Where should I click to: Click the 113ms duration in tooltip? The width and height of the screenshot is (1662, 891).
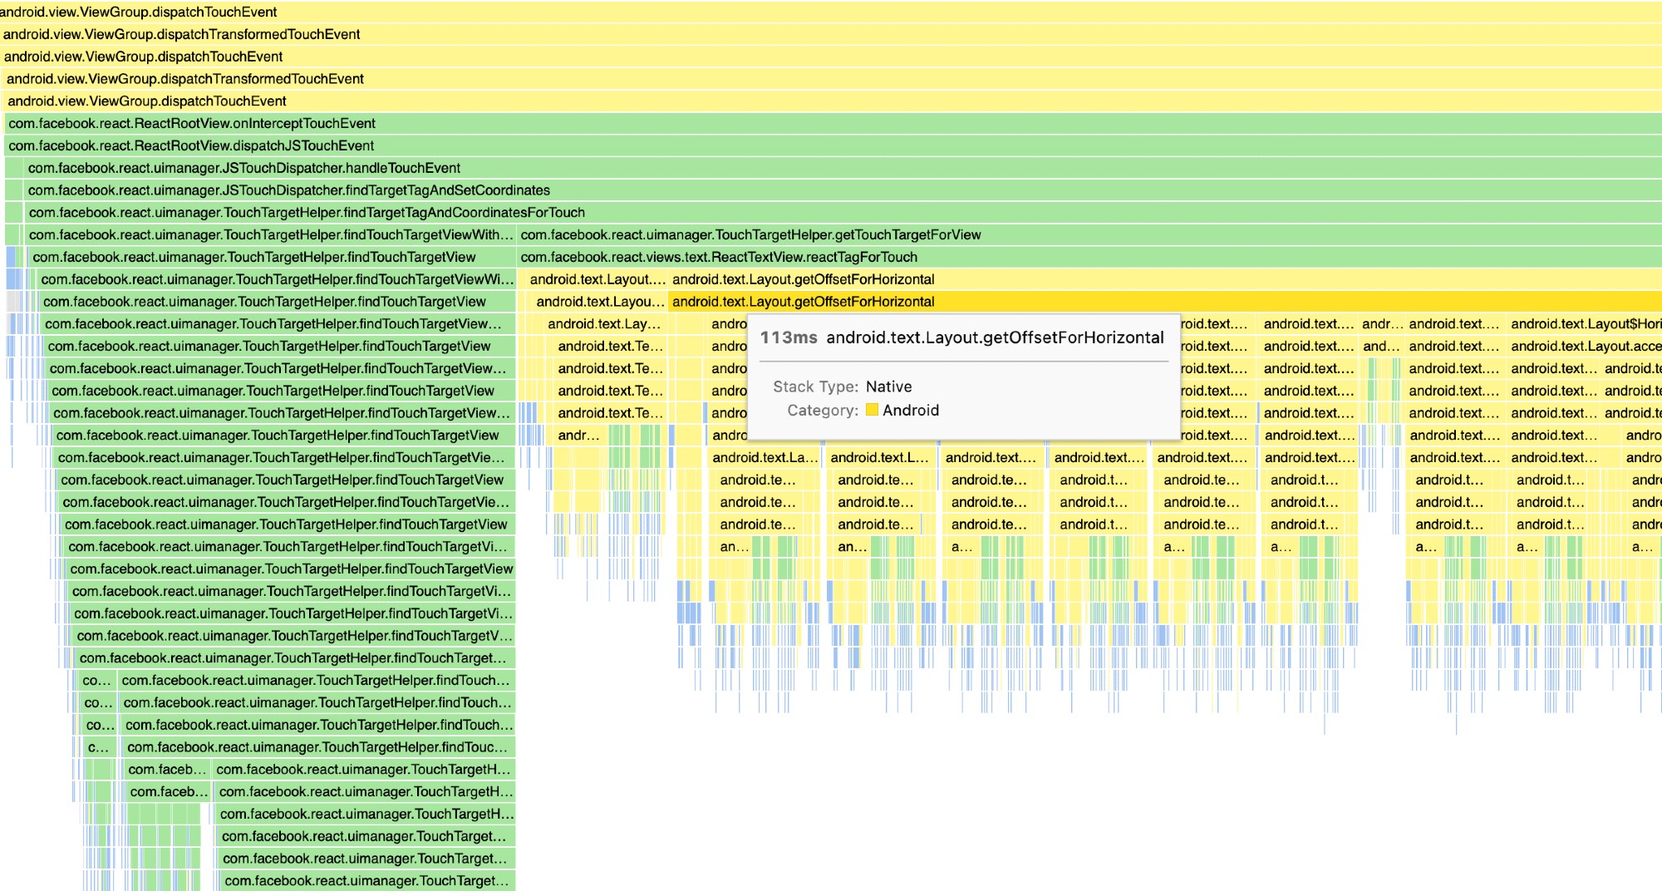pos(788,338)
